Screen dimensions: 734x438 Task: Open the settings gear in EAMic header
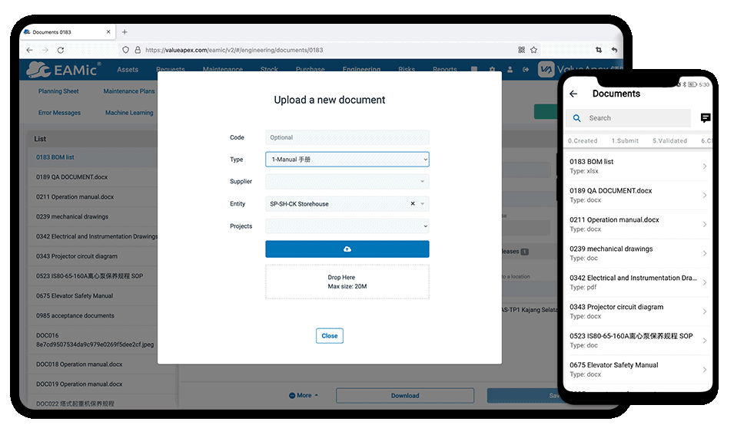(492, 69)
